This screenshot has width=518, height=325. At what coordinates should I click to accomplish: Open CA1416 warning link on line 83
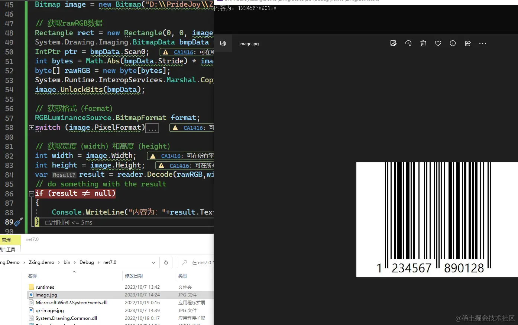point(179,166)
